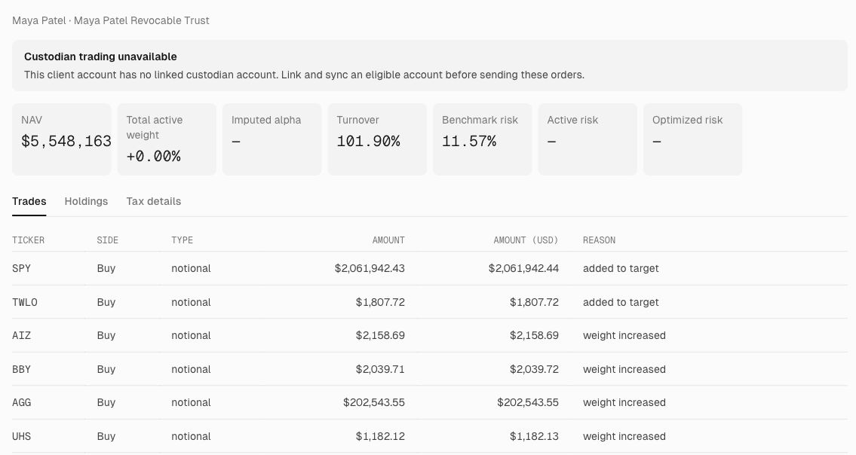This screenshot has height=455, width=856.
Task: Select UHS USD amount $1,182.13
Action: pyautogui.click(x=534, y=436)
